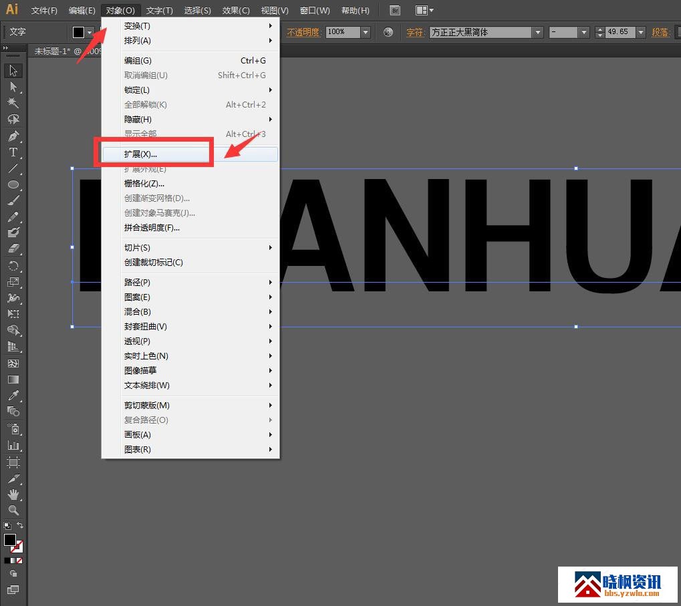
Task: Pick the Ellipse shape tool
Action: coord(13,184)
